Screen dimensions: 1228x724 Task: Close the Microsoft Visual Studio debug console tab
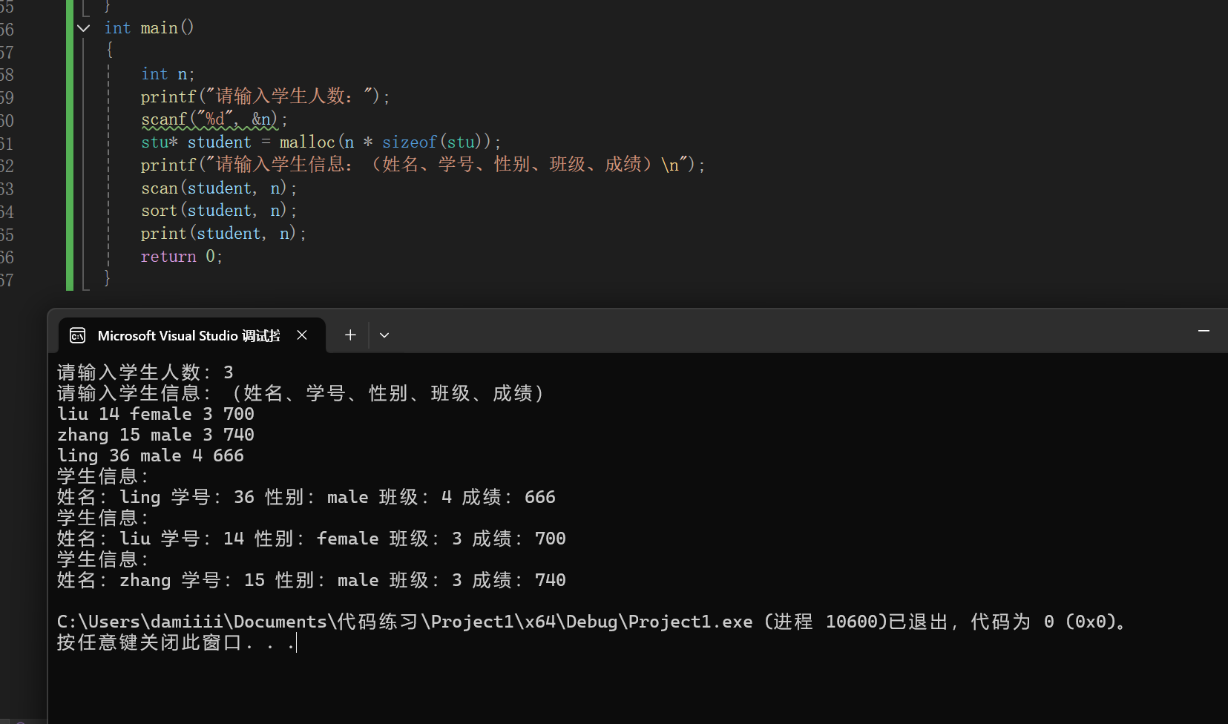(x=302, y=335)
